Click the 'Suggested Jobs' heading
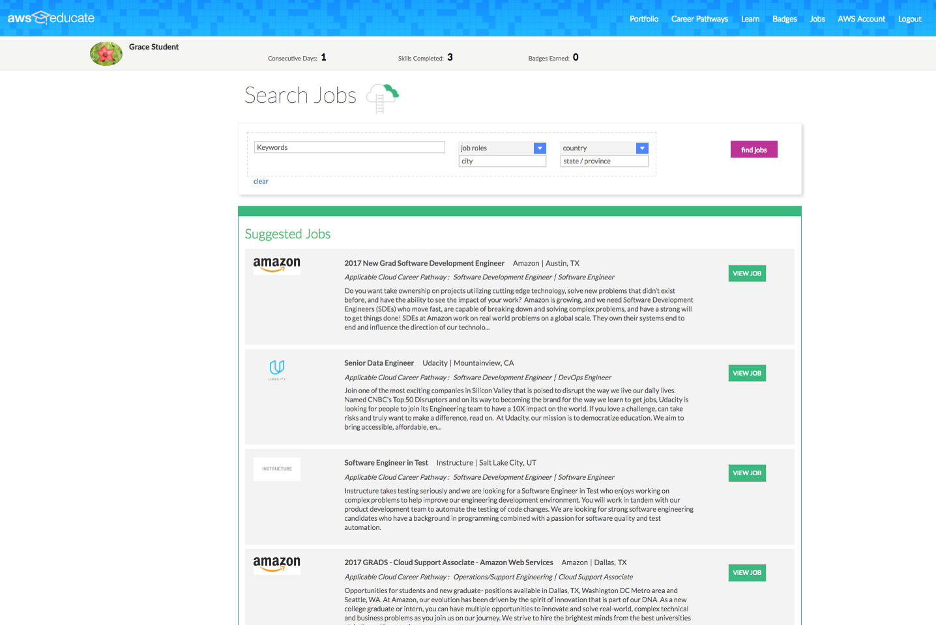Screen dimensions: 936x625 tap(287, 234)
